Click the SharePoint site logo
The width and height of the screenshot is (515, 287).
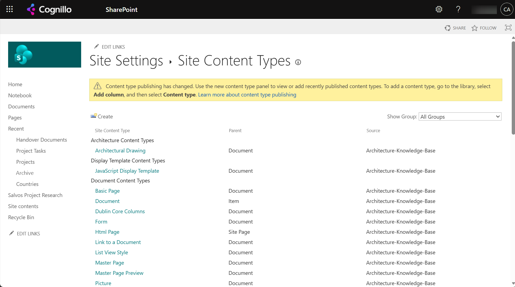coord(45,55)
